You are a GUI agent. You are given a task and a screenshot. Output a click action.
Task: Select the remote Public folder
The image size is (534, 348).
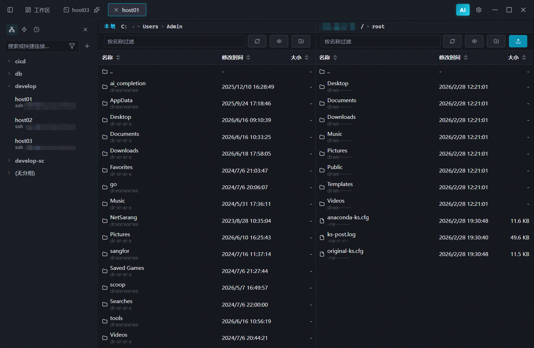click(424, 170)
